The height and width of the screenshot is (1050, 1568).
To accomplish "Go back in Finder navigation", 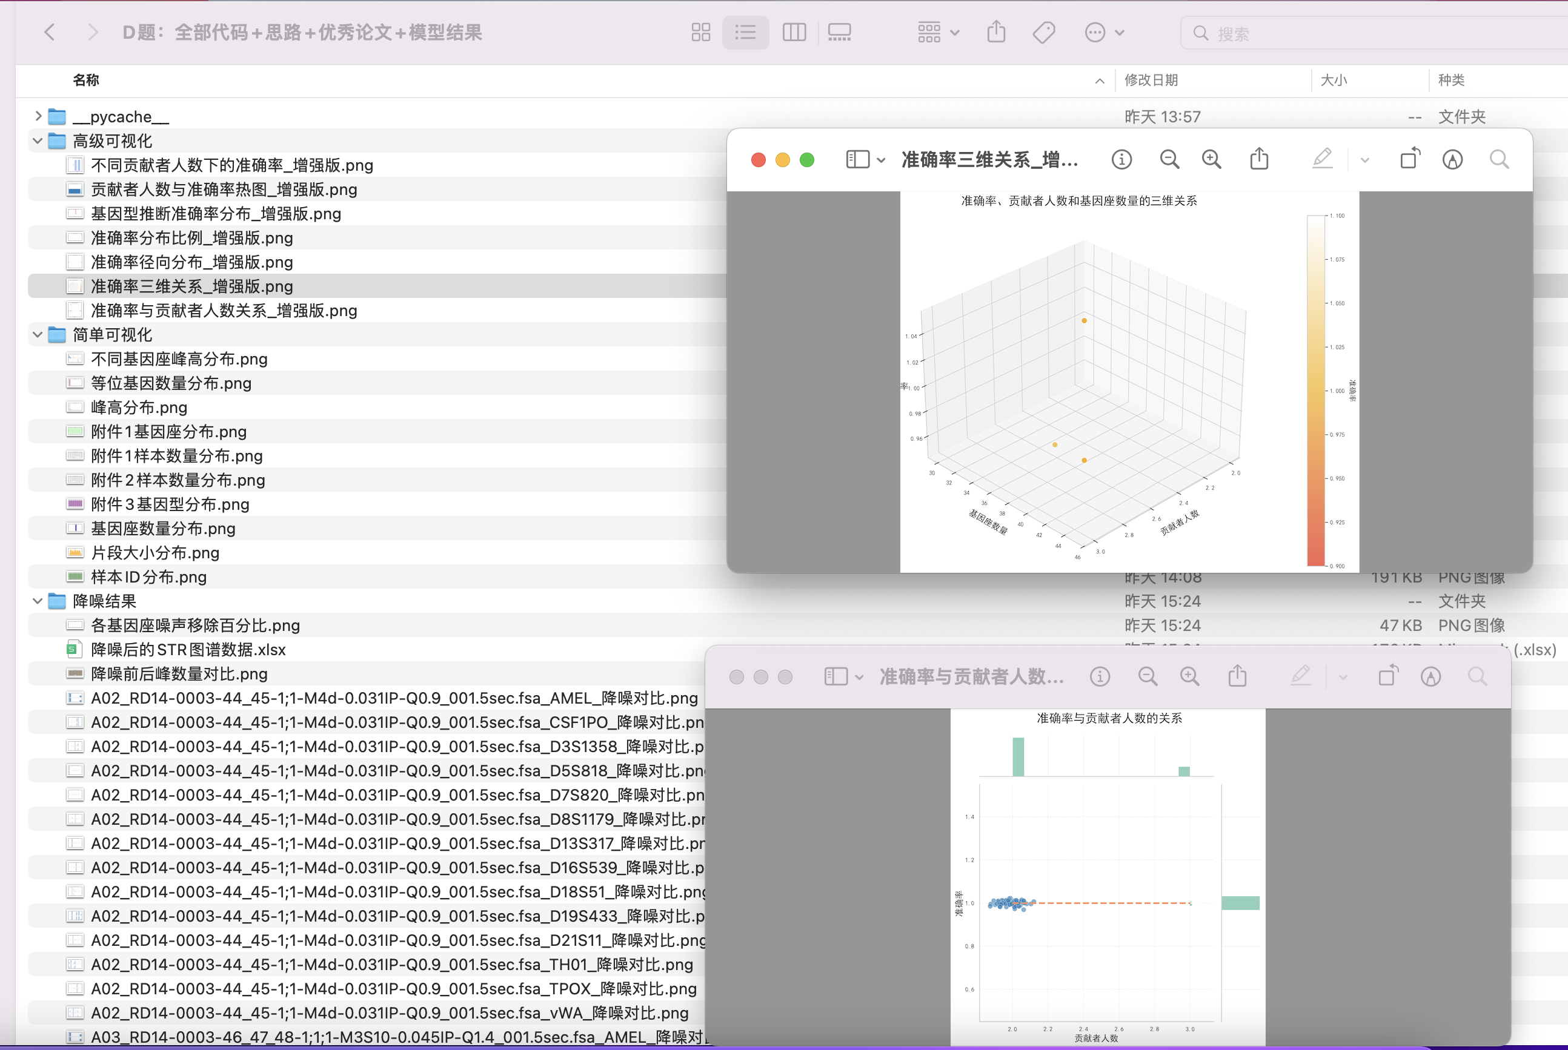I will pos(50,32).
